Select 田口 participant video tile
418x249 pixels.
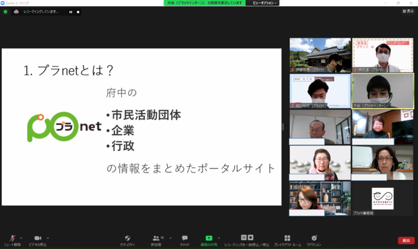pos(320,91)
